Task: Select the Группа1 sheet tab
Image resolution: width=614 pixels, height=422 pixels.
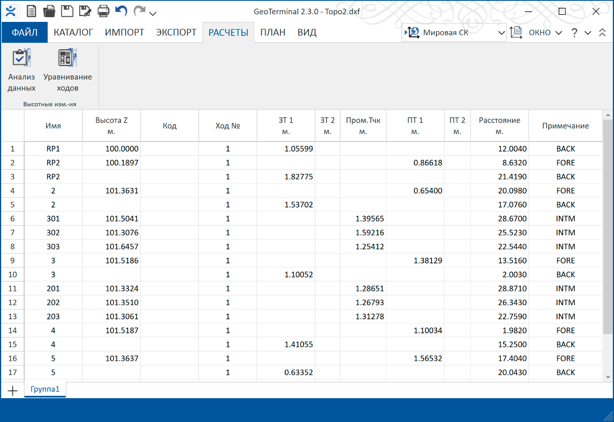Action: coord(45,389)
